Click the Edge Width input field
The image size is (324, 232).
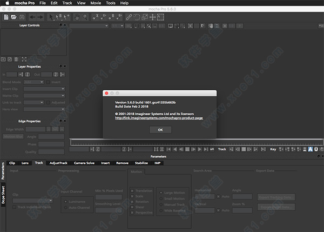pos(36,129)
